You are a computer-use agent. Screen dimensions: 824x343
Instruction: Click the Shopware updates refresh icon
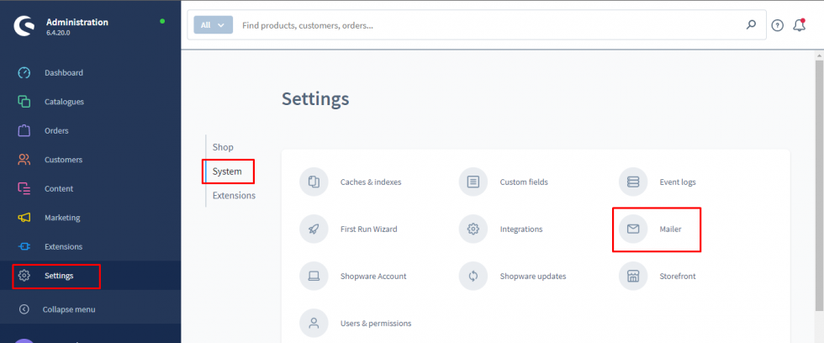pyautogui.click(x=473, y=276)
